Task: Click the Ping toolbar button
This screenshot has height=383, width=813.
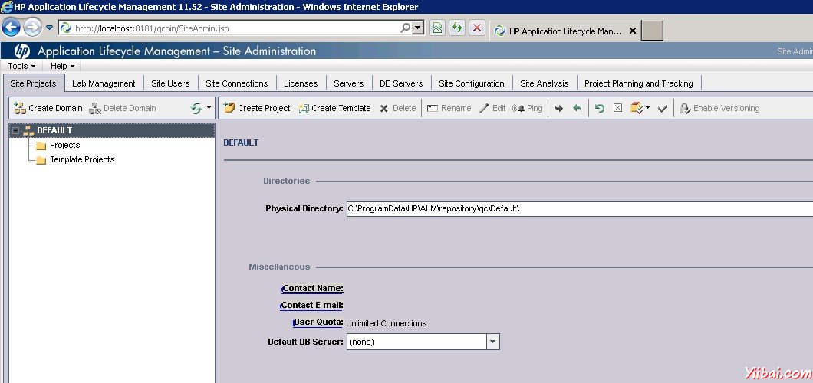Action: click(528, 108)
